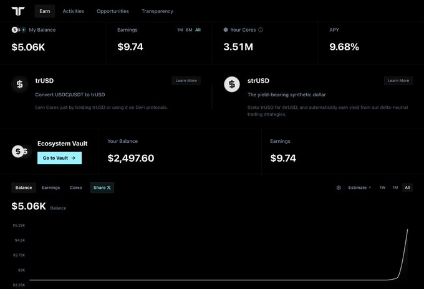Open the Opportunities tab

click(x=113, y=11)
